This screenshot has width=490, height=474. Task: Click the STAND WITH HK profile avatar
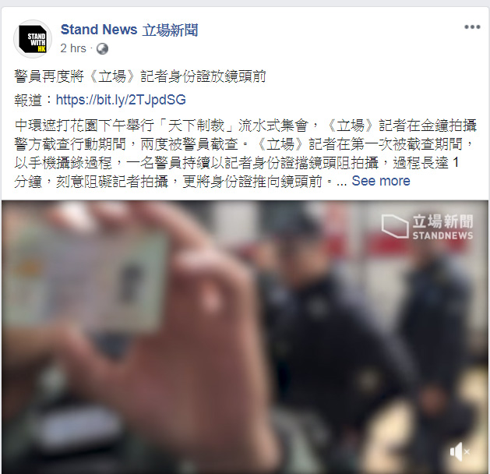click(33, 39)
